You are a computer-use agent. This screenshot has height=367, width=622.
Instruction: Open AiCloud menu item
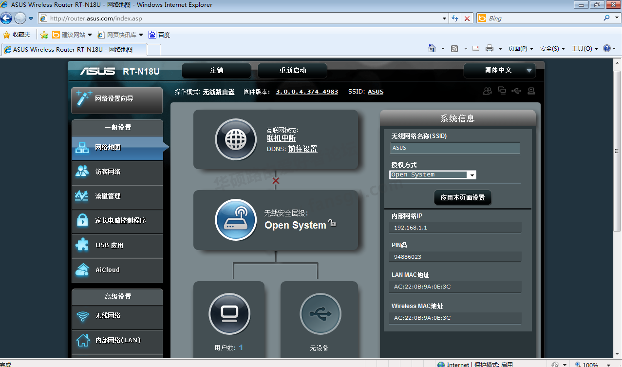point(117,270)
